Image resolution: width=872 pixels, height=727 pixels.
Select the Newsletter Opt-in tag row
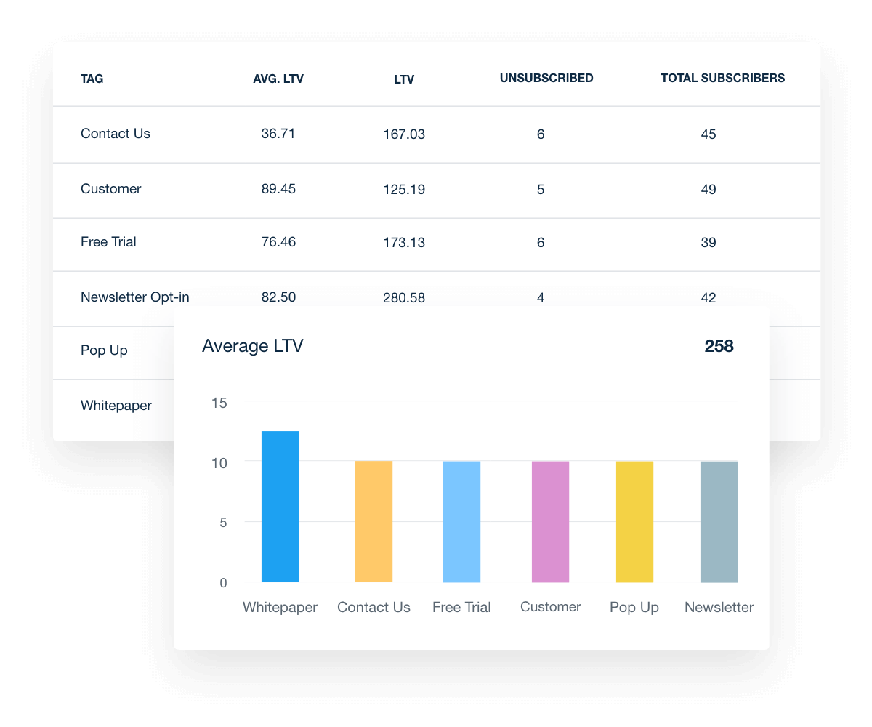[x=134, y=297]
